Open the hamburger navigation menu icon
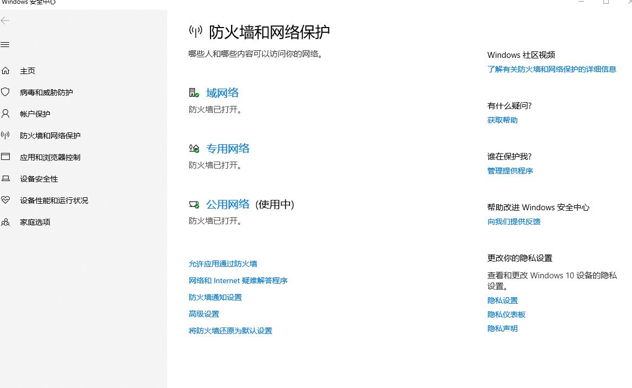Screen dimensions: 632x388 coord(5,45)
